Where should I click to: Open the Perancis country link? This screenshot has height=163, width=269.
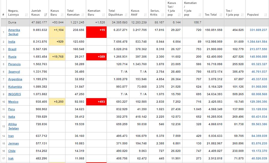(14, 64)
